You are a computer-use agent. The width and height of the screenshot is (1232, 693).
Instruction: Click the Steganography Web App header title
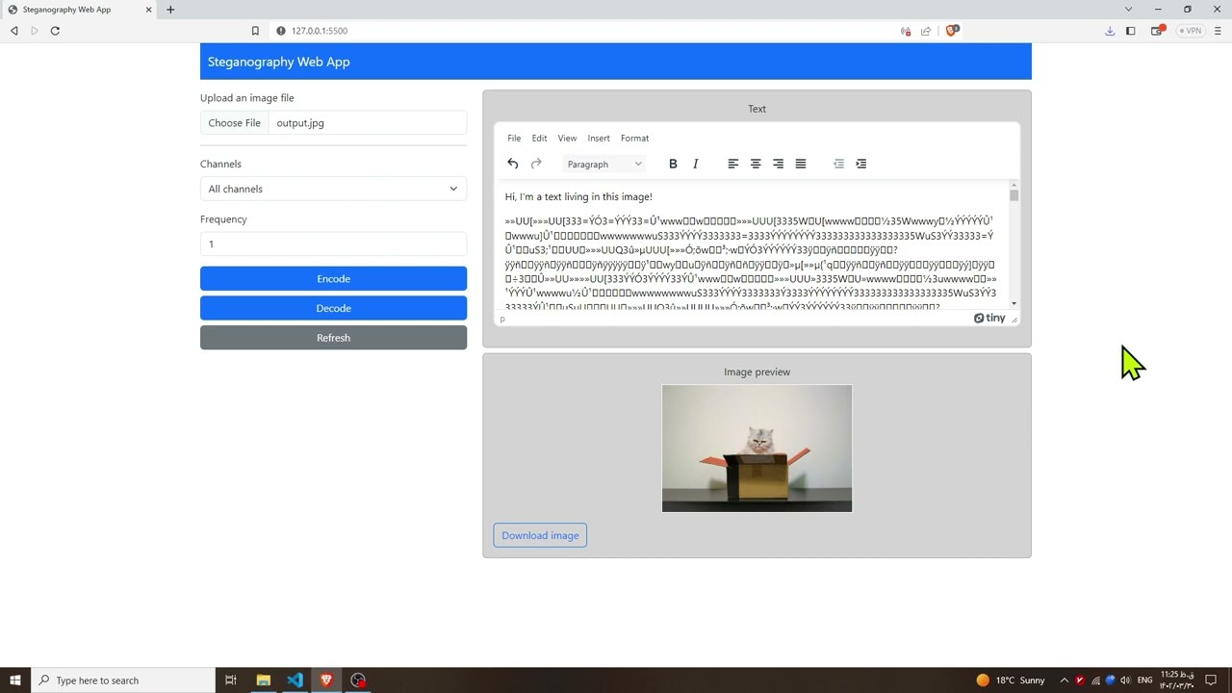[278, 62]
